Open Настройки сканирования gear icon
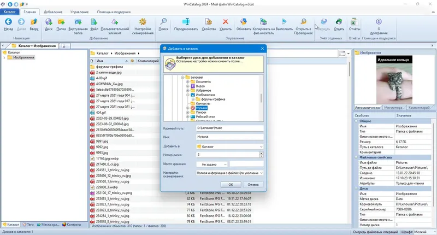 coord(143,22)
